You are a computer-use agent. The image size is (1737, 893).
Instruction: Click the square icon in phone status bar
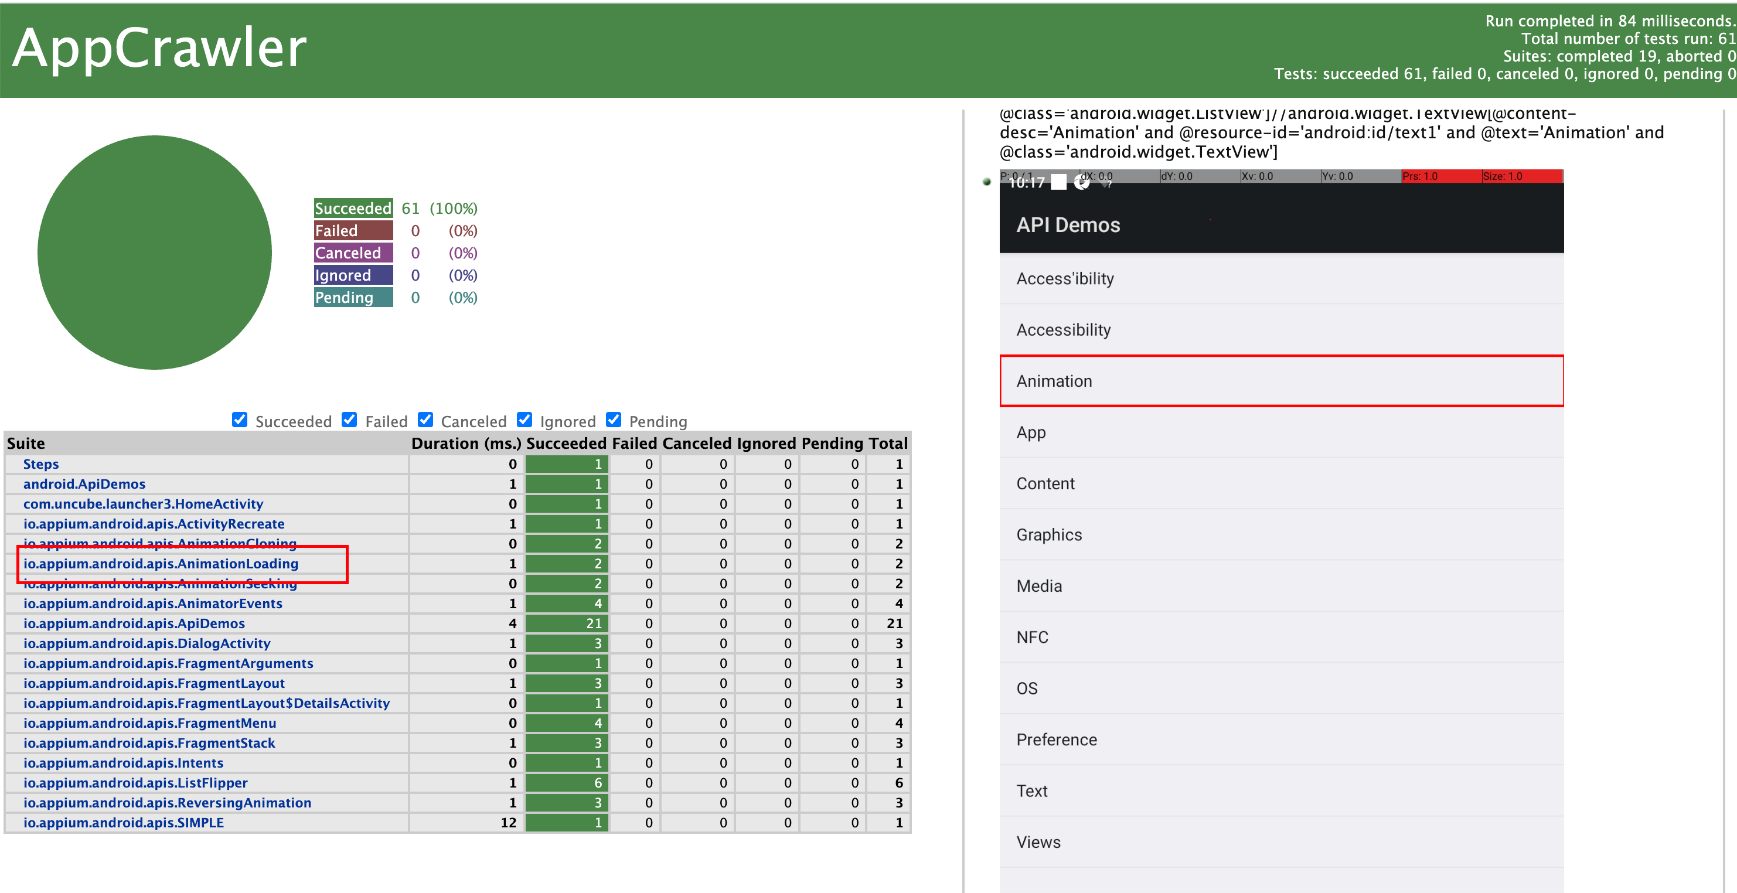pos(1058,182)
